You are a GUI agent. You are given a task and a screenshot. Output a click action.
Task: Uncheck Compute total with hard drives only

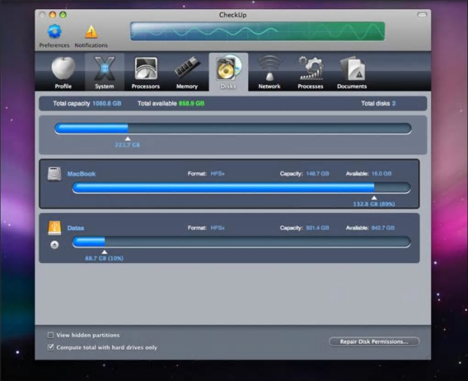coord(51,347)
